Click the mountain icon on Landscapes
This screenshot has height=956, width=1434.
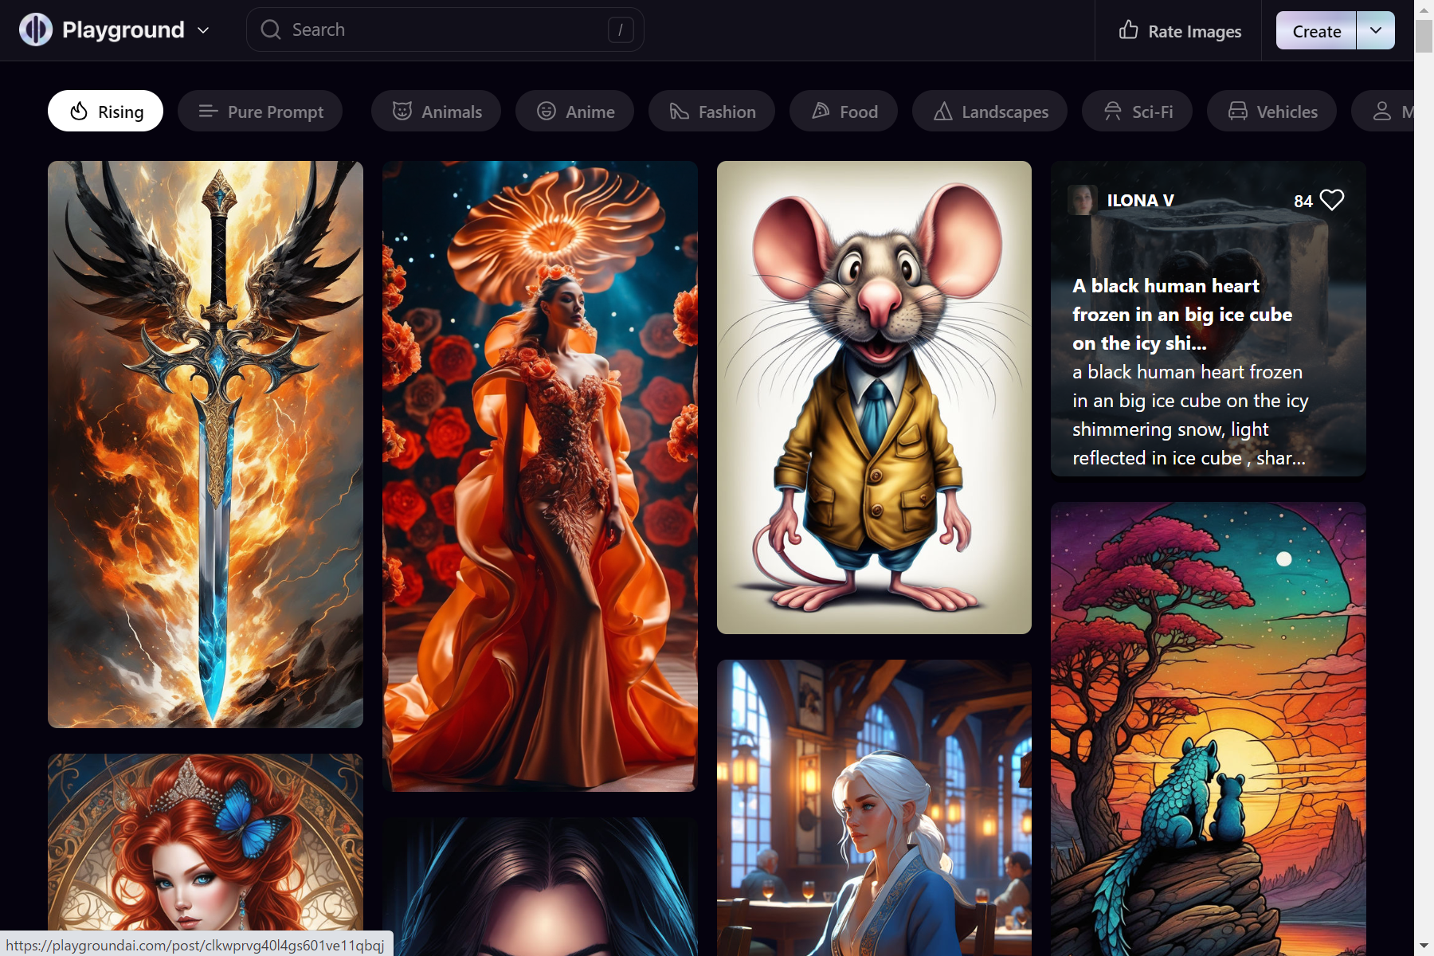tap(942, 111)
